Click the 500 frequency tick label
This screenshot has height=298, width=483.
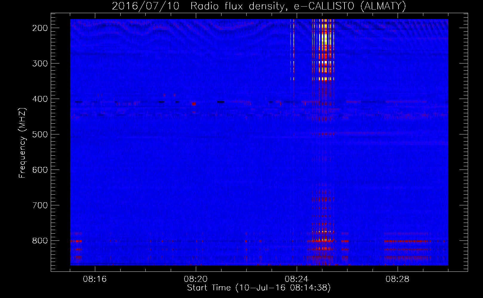pos(40,134)
